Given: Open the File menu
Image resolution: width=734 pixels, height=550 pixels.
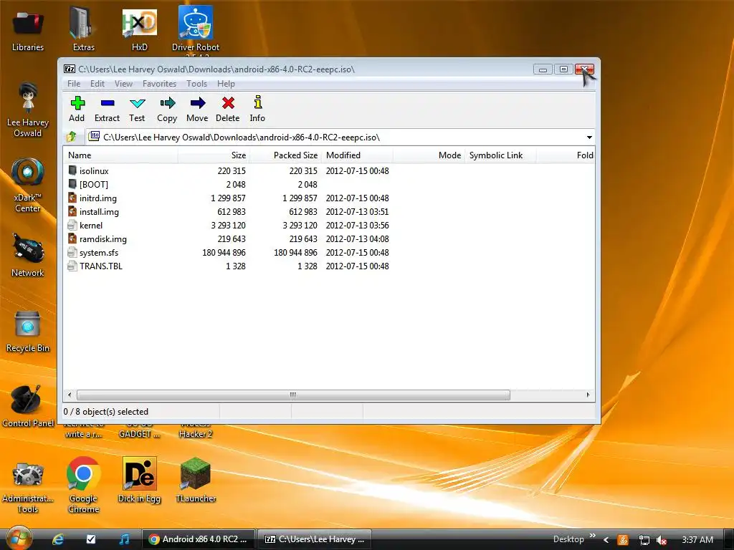Looking at the screenshot, I should [x=74, y=84].
